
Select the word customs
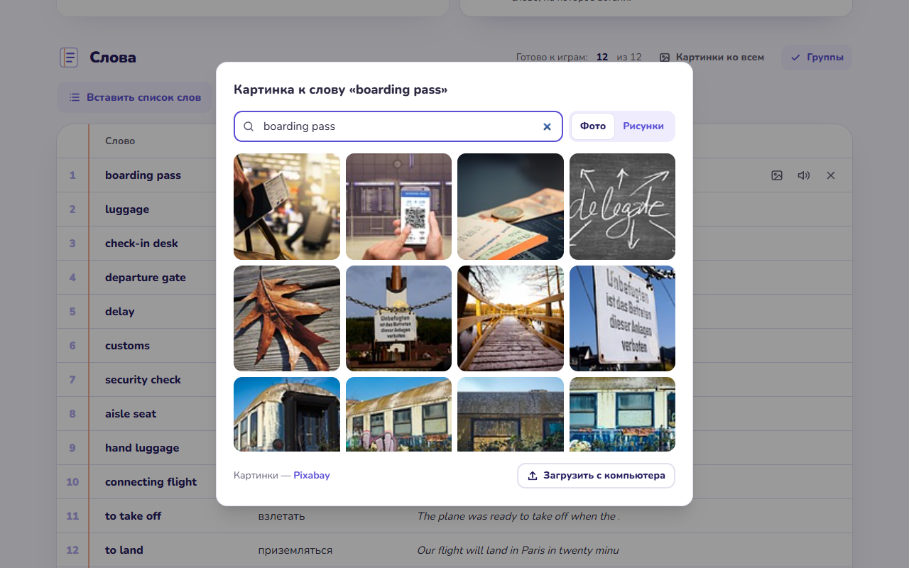127,346
